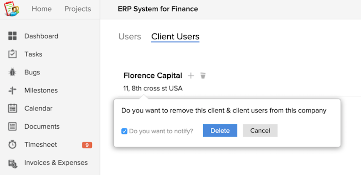Go to Projects in top navigation
The image size is (361, 175).
78,9
